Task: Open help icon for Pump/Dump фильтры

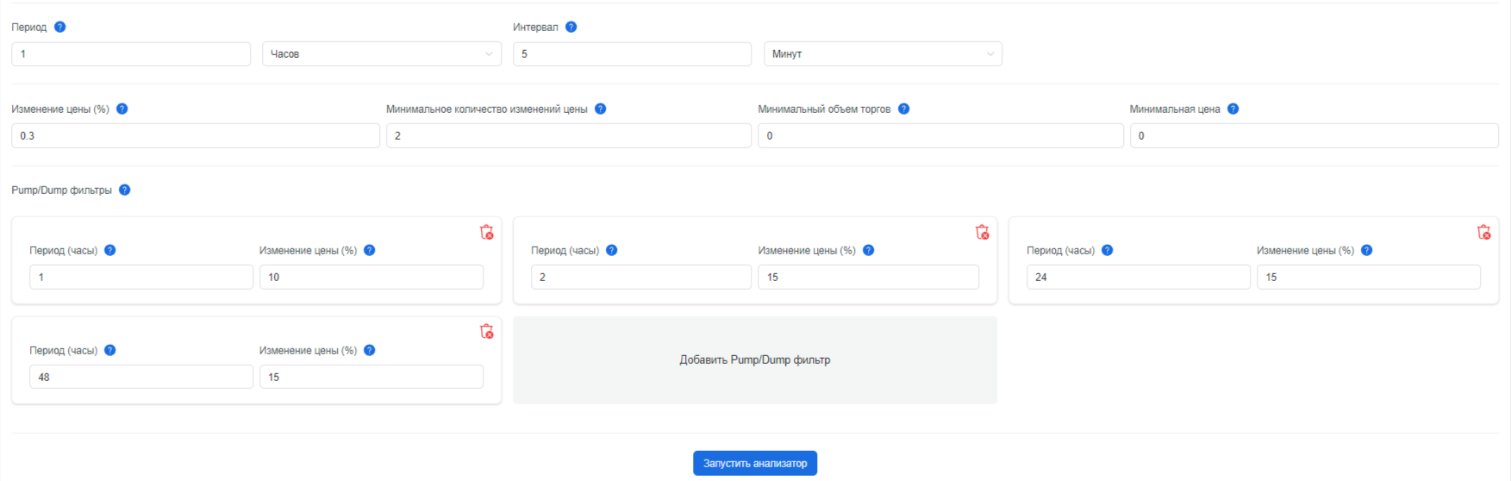Action: pos(124,190)
